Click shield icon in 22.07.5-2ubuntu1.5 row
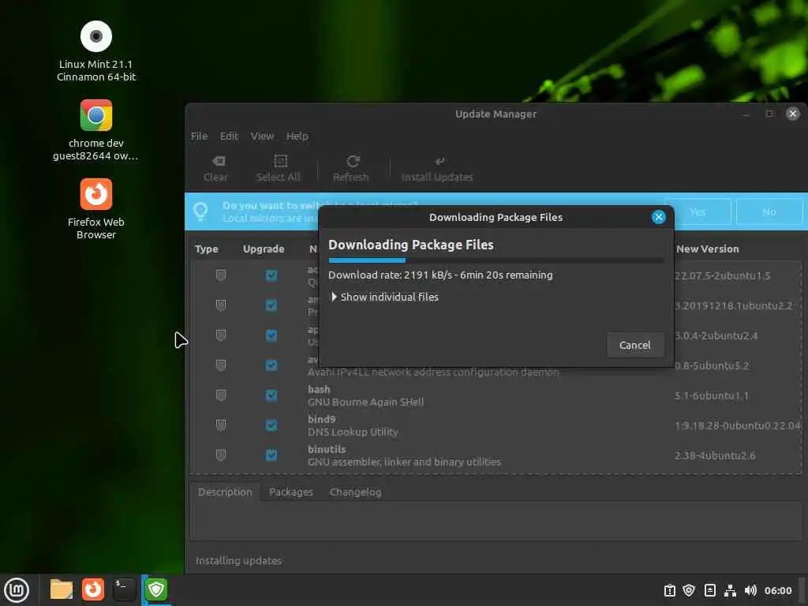This screenshot has width=808, height=606. (221, 275)
